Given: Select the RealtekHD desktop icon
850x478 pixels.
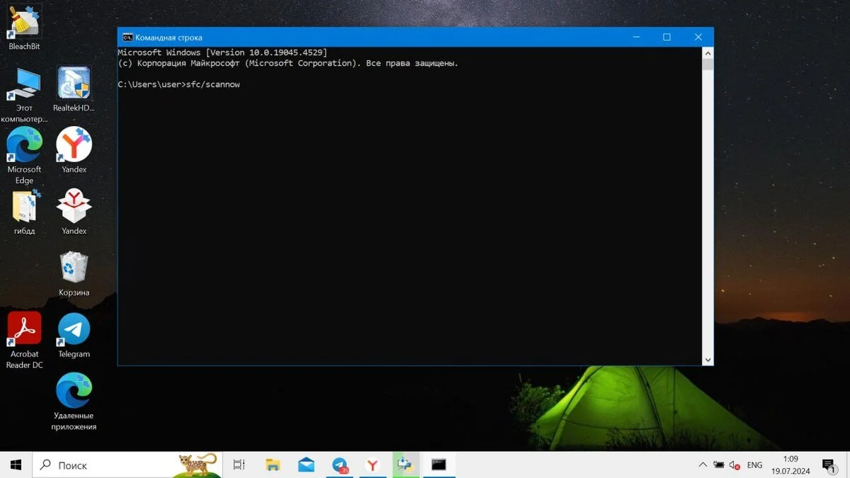Looking at the screenshot, I should [74, 89].
